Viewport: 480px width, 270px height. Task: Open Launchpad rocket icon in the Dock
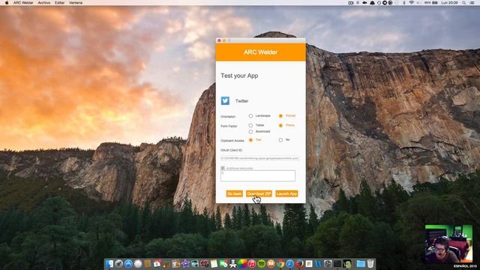coord(118,263)
